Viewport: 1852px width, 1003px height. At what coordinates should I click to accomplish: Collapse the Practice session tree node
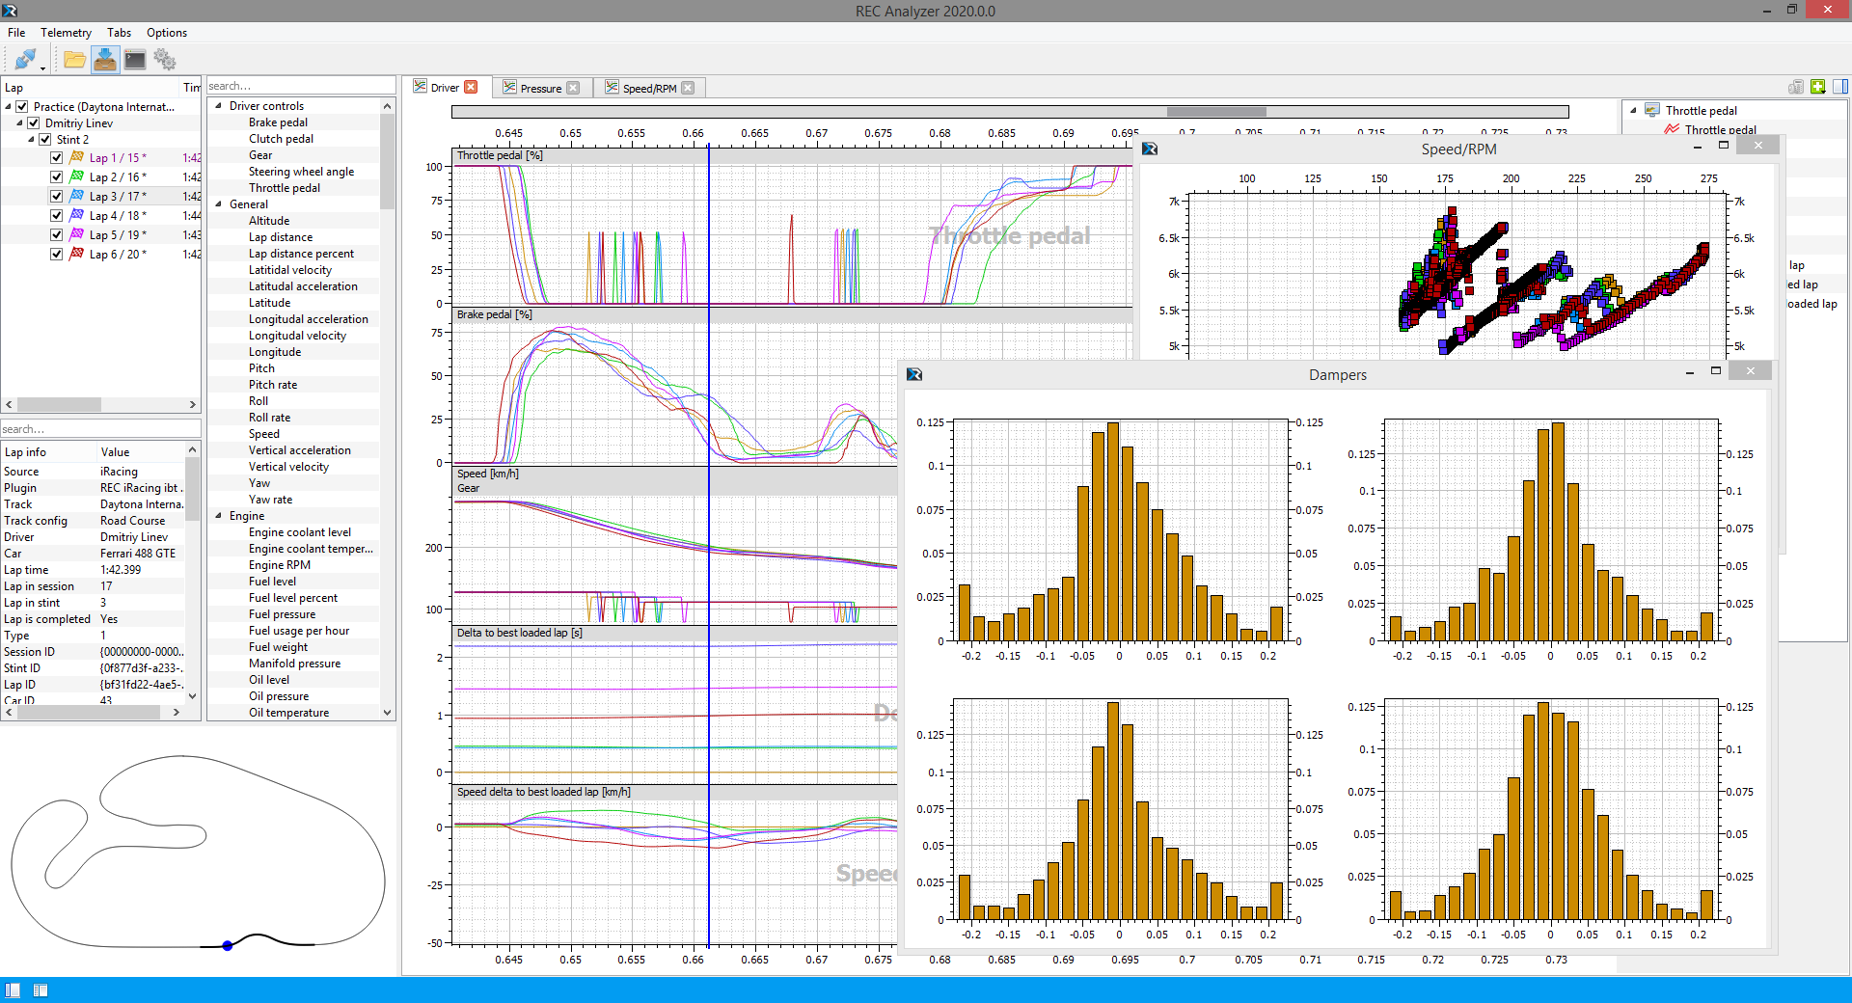click(x=9, y=107)
